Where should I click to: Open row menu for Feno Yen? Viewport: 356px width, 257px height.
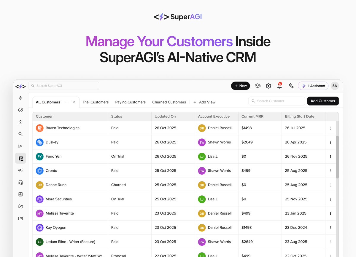click(330, 157)
